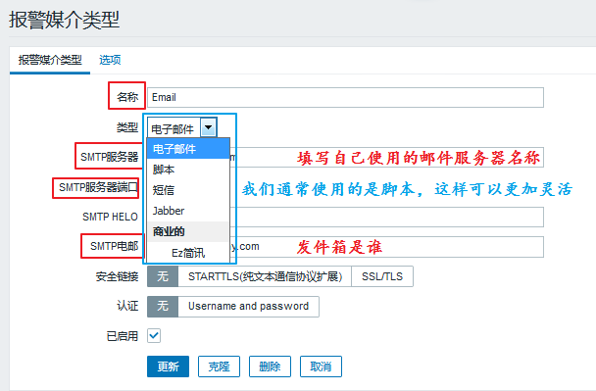Click the 删除 button
Viewport: 596px width, 391px height.
pyautogui.click(x=270, y=367)
